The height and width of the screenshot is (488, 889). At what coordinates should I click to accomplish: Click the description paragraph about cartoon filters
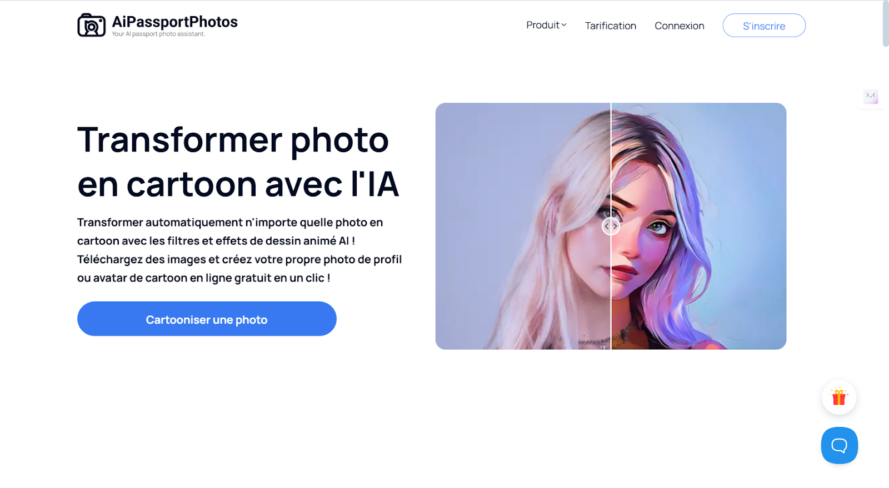point(239,250)
